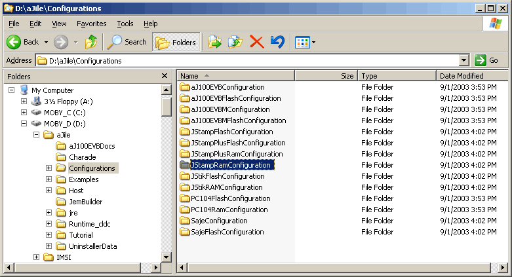Click the red Delete X icon
512x277 pixels.
click(256, 42)
